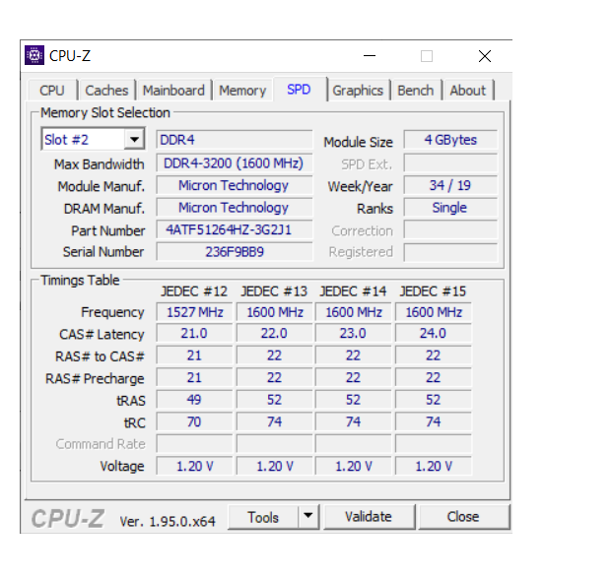Click the empty SPD Ext. field

pyautogui.click(x=450, y=162)
